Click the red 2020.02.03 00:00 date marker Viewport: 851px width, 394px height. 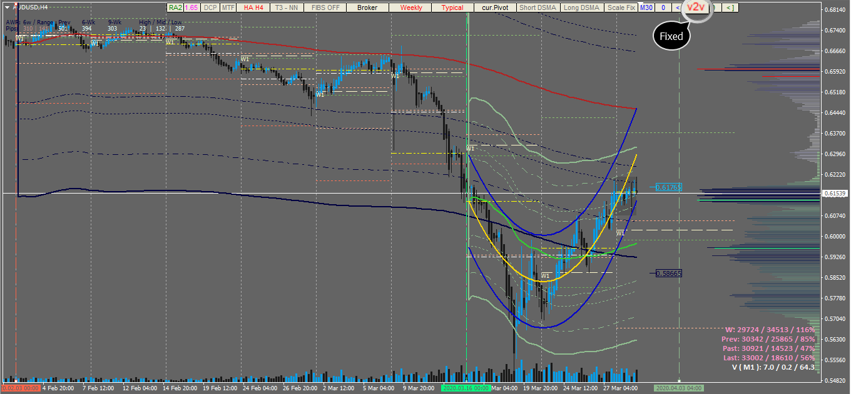click(21, 388)
